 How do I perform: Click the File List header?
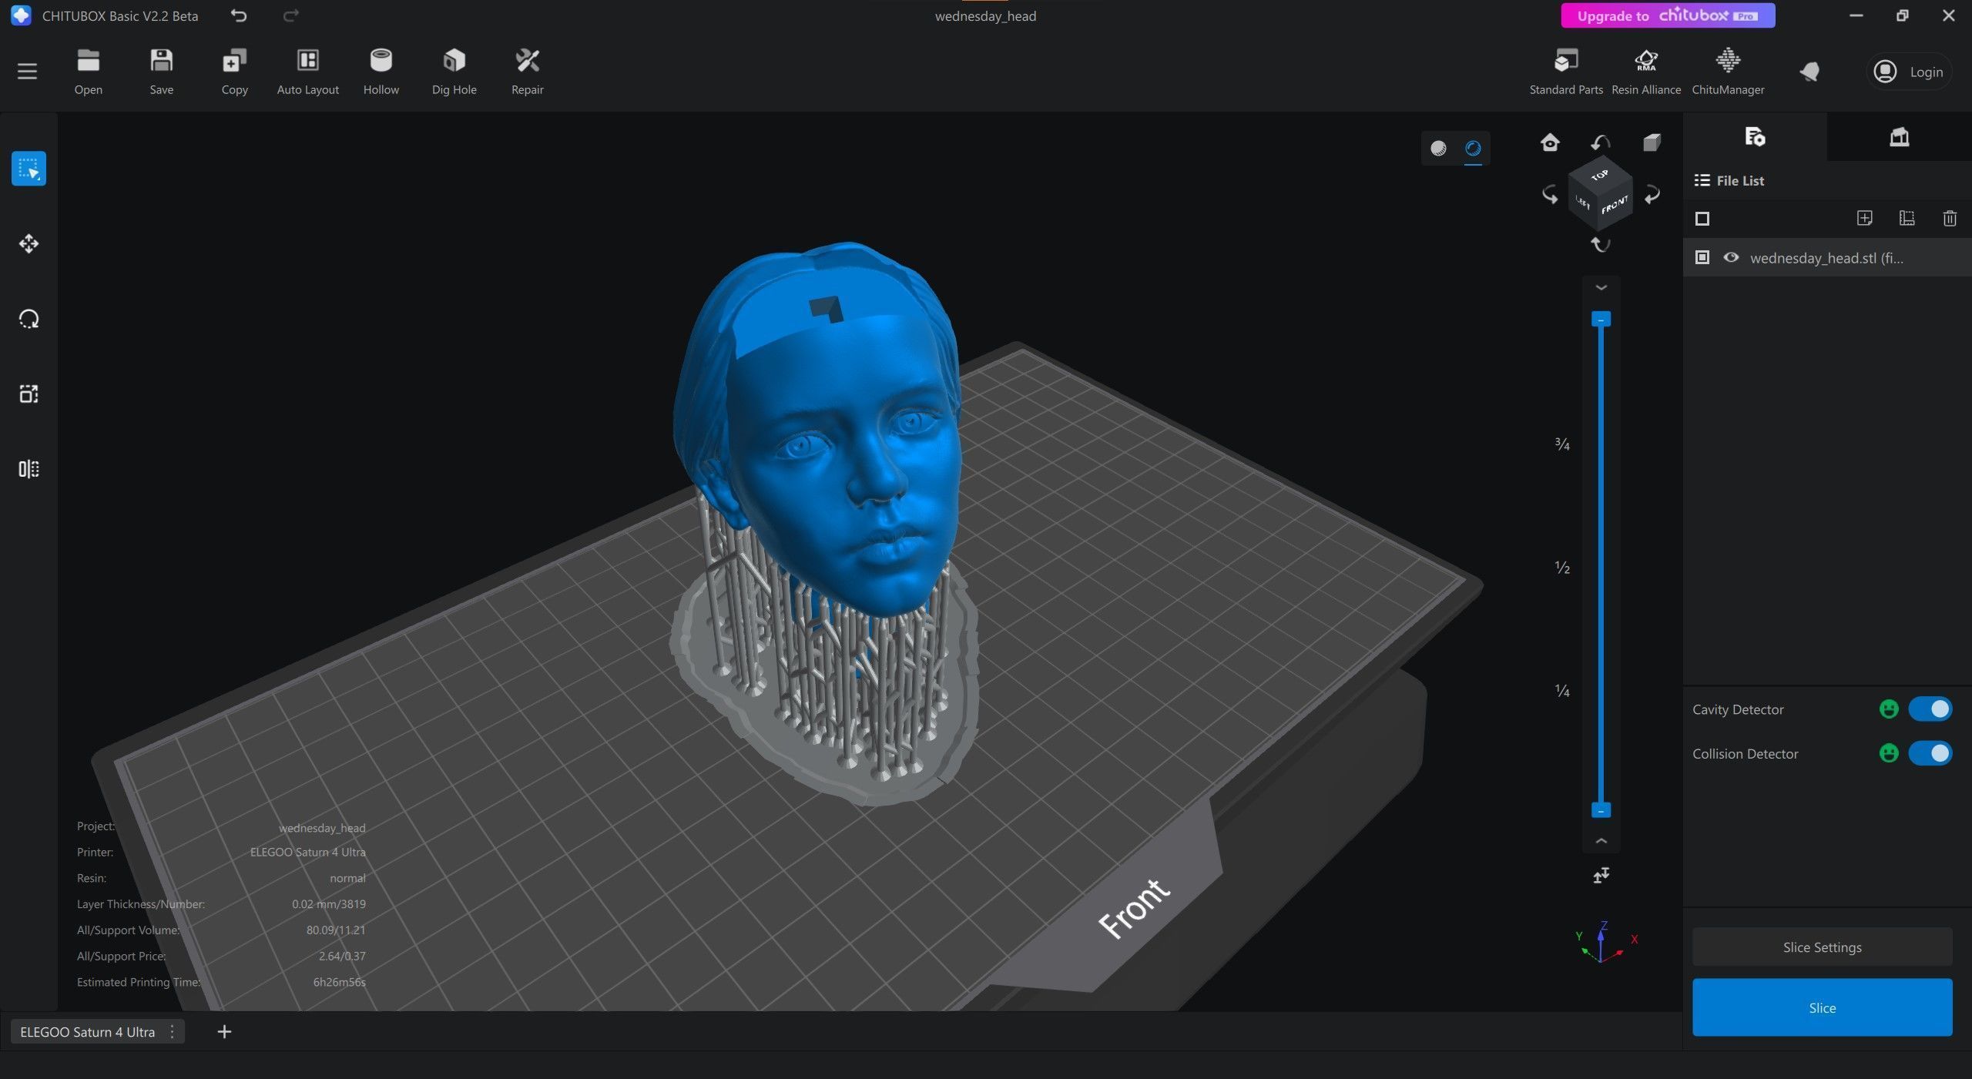click(x=1729, y=180)
